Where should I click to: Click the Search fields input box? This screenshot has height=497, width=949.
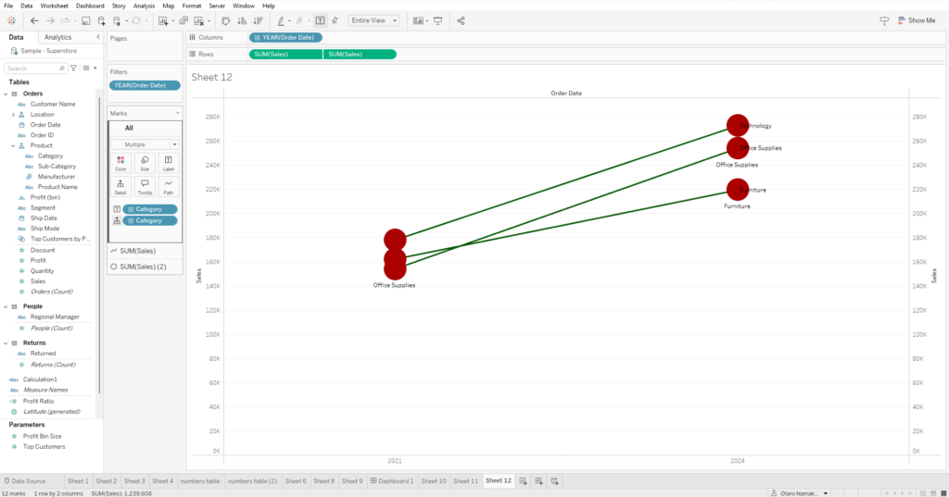click(35, 68)
